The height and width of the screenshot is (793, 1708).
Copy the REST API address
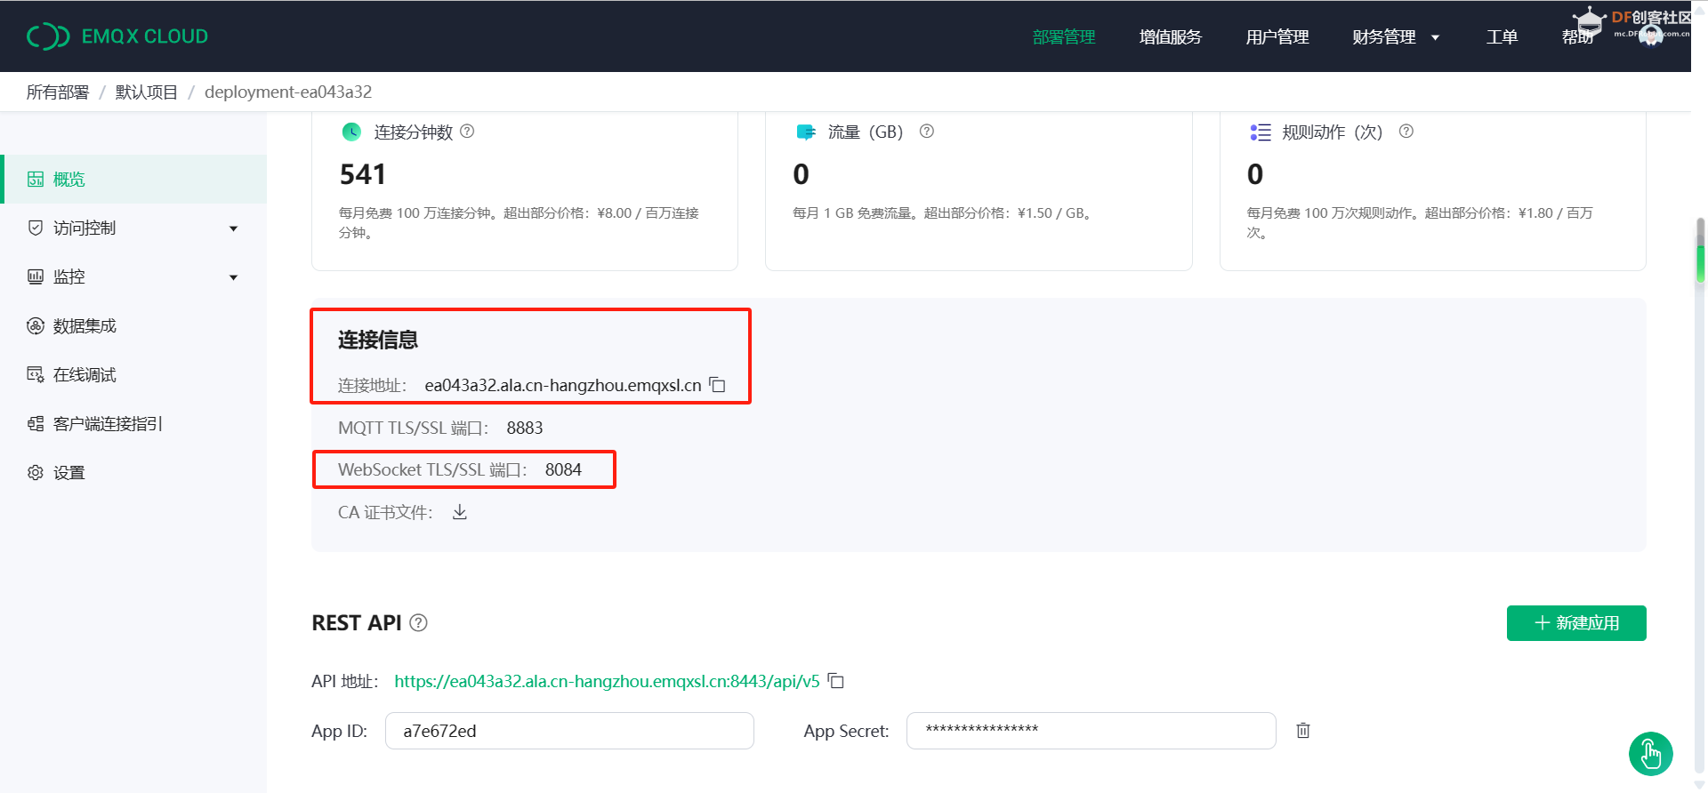tap(836, 681)
